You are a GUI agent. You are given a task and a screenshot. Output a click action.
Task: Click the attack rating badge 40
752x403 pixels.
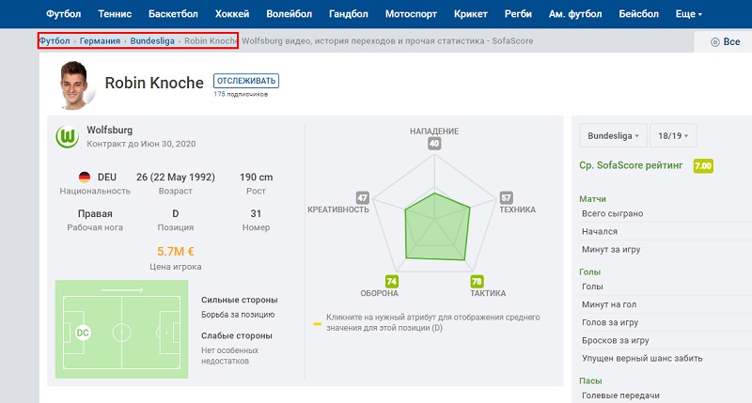tap(433, 144)
